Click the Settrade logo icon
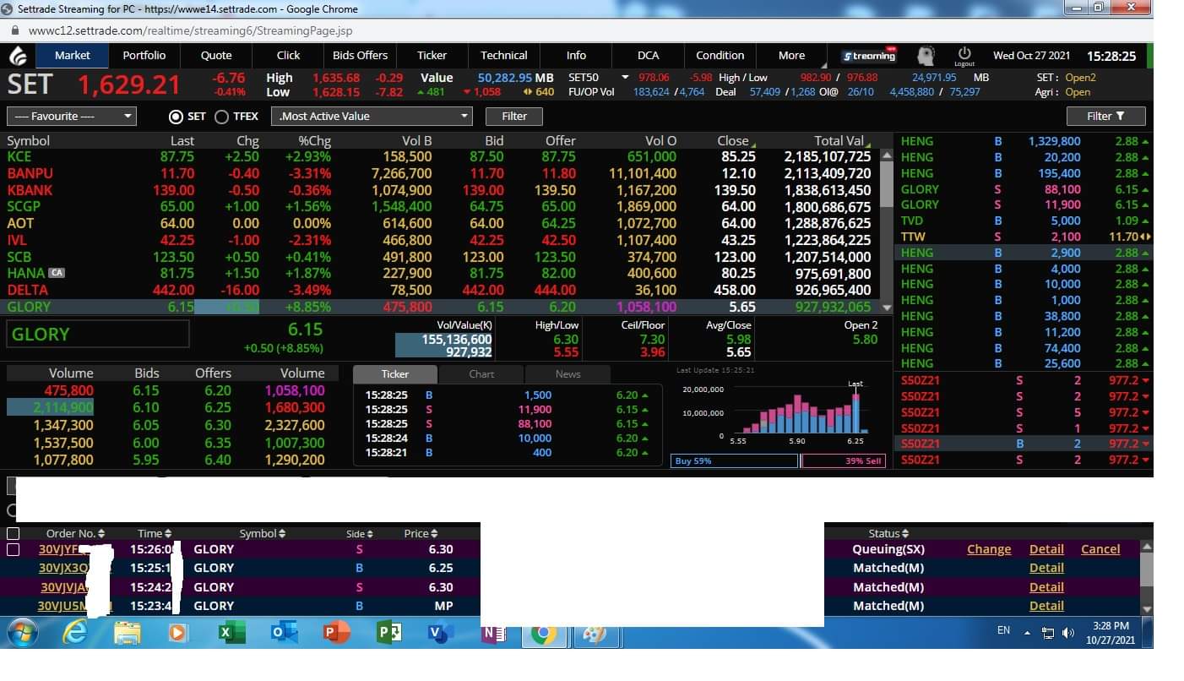1184x681 pixels. [18, 56]
